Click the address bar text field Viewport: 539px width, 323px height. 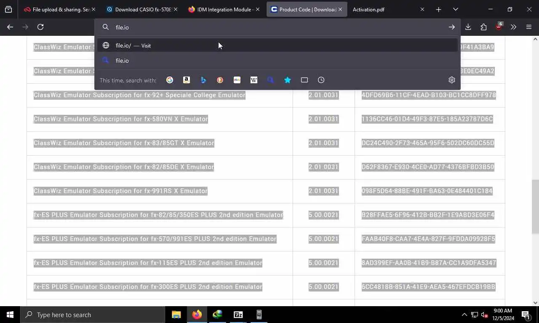(x=278, y=27)
